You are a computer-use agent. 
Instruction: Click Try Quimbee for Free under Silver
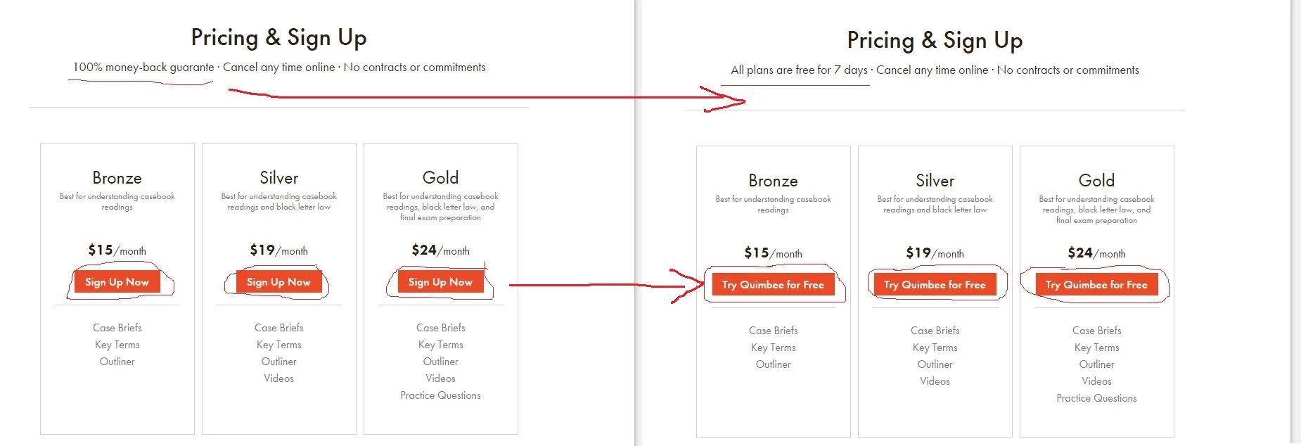pos(935,285)
